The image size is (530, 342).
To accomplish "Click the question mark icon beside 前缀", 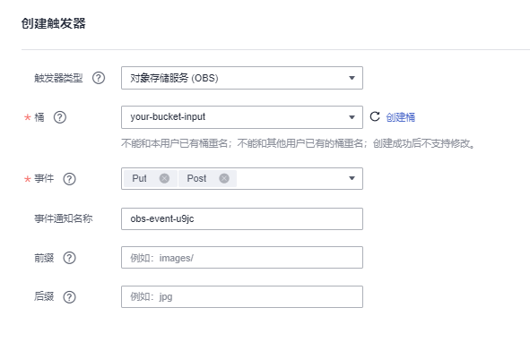I will 70,258.
